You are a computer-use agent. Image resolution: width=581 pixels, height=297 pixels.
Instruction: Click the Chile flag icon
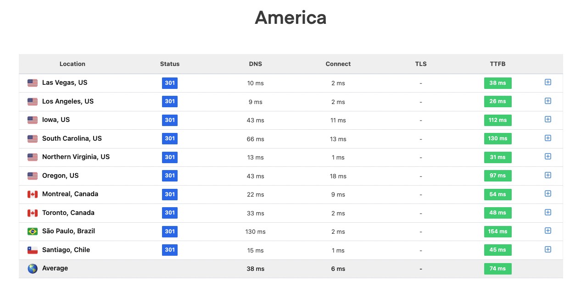pos(33,250)
